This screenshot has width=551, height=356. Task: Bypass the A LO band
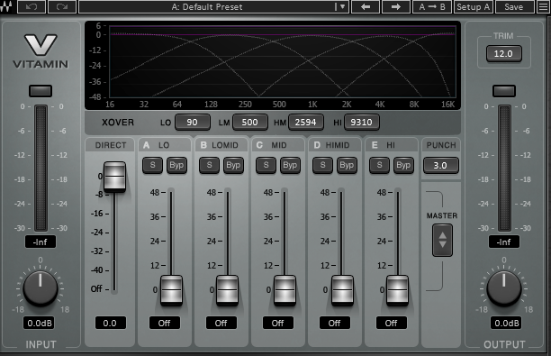coord(176,165)
